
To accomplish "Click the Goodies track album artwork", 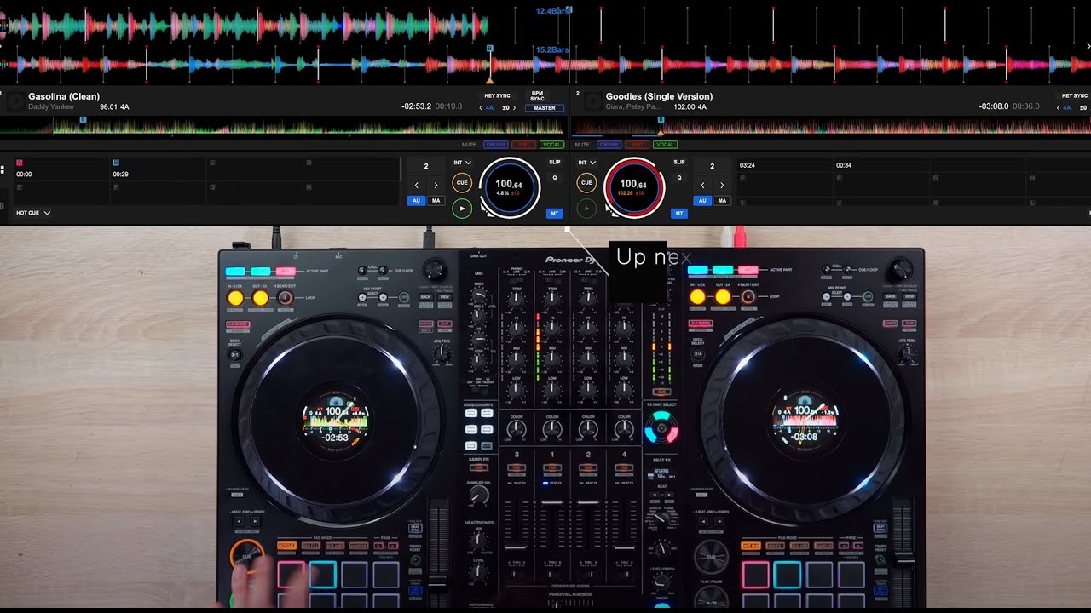I will (x=592, y=101).
